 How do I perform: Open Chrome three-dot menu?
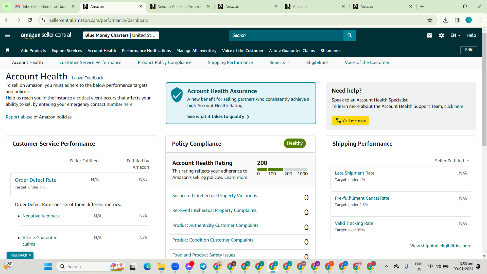480,20
